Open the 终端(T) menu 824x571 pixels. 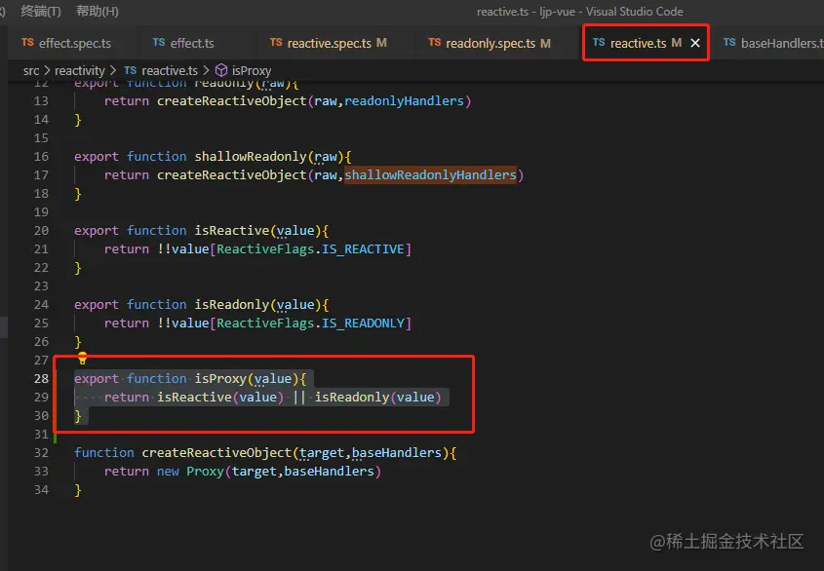(40, 11)
